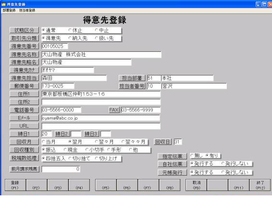This screenshot has height=204, width=272.
Task: Open the 担当者登録 menu
Action: [x=27, y=11]
